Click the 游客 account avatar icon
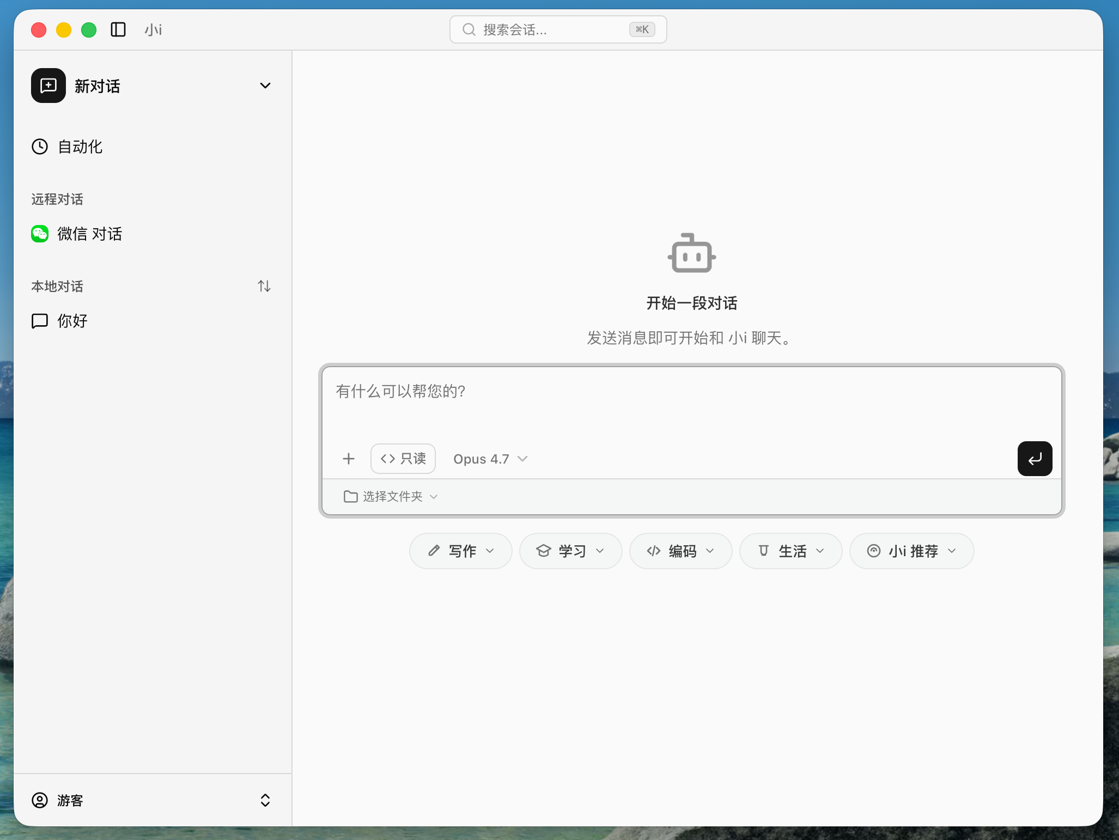The image size is (1119, 840). [x=39, y=801]
